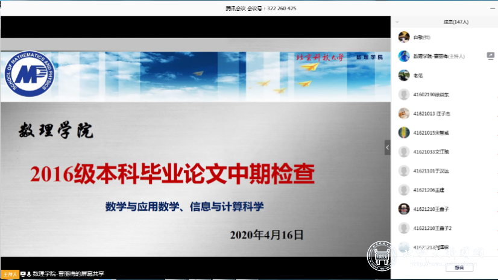The image size is (498, 280).
Task: Click the photo avatar of member 41621210
Action: (x=404, y=209)
